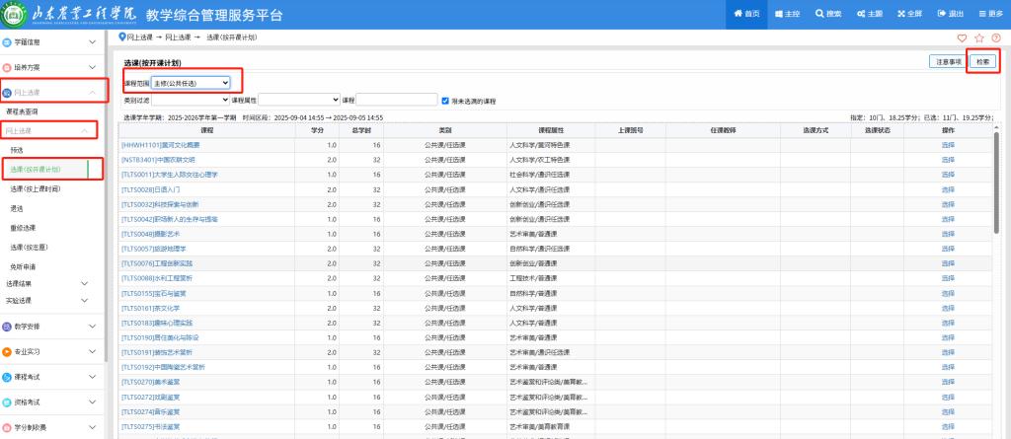Expand the 课程考试 chevron
The width and height of the screenshot is (1011, 439).
coord(92,377)
